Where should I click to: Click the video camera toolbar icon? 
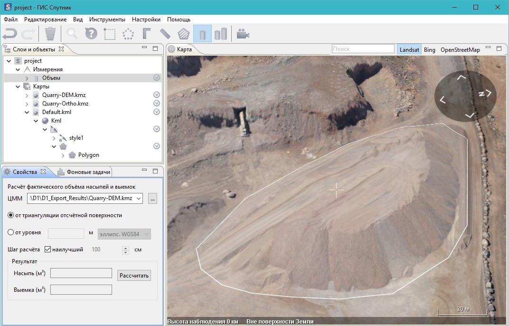tap(243, 34)
